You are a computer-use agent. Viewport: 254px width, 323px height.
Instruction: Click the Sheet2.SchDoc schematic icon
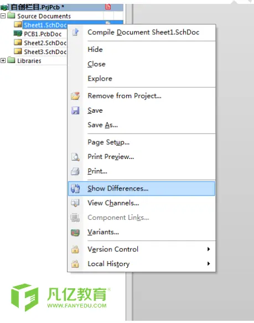(18, 43)
